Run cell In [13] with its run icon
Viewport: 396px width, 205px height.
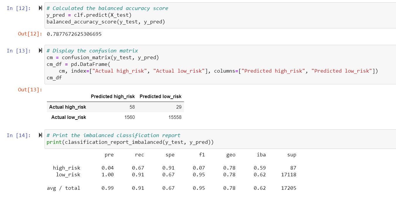(x=40, y=51)
